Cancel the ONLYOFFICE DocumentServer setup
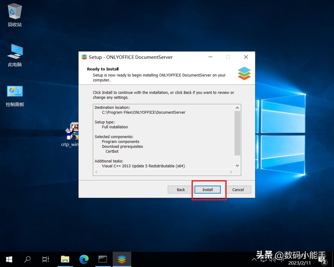 (x=238, y=190)
